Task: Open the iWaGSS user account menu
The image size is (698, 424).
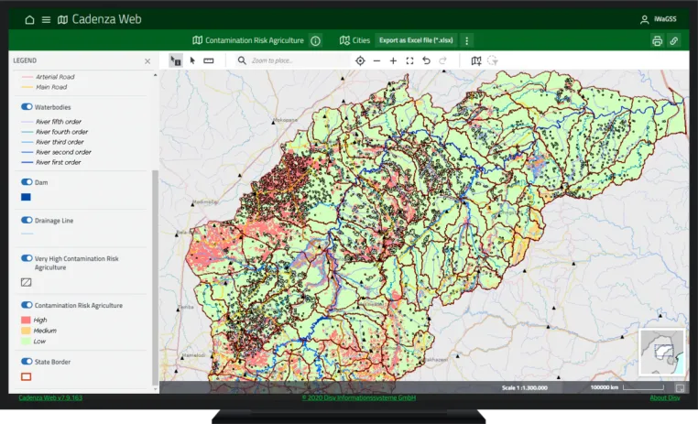Action: pos(659,19)
